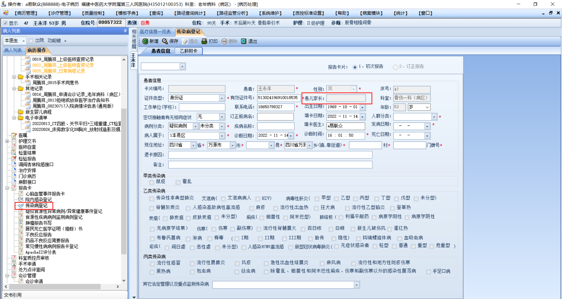The image size is (562, 299).
Task: Click the app icon at menu bar start
Action: coord(6,13)
